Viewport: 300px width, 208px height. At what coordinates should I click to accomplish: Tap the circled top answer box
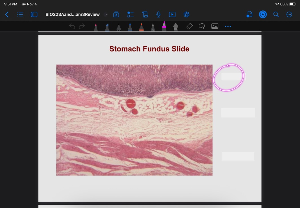tap(232, 77)
